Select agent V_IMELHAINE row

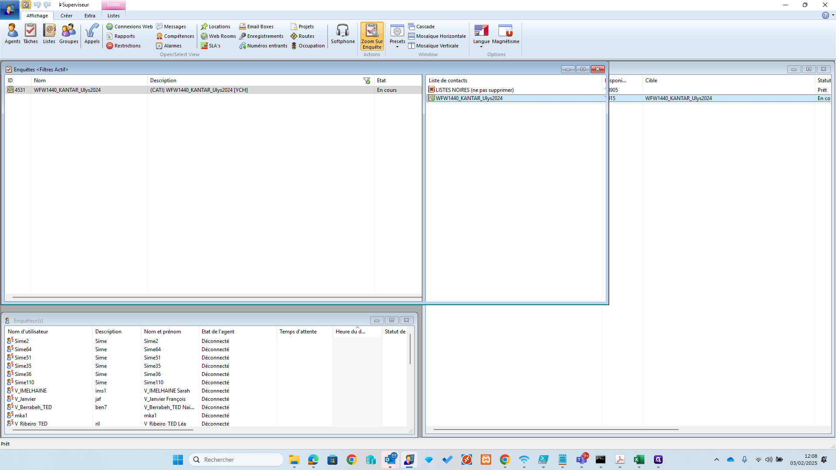point(206,391)
